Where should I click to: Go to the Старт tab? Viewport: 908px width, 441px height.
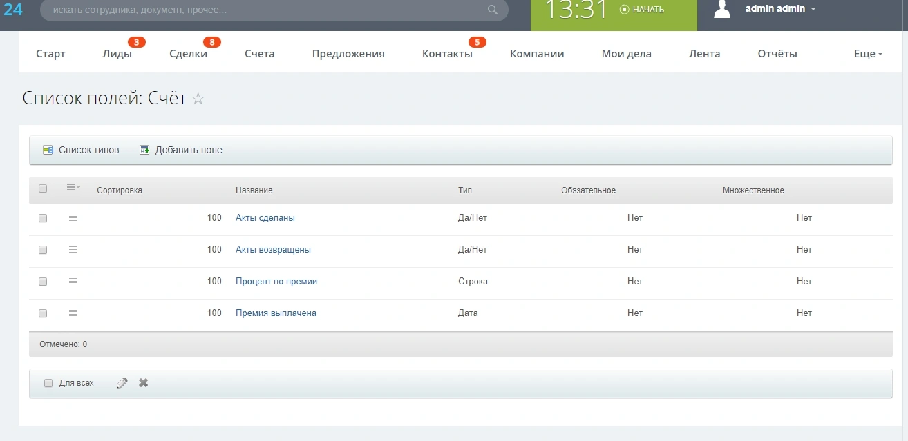click(x=50, y=54)
